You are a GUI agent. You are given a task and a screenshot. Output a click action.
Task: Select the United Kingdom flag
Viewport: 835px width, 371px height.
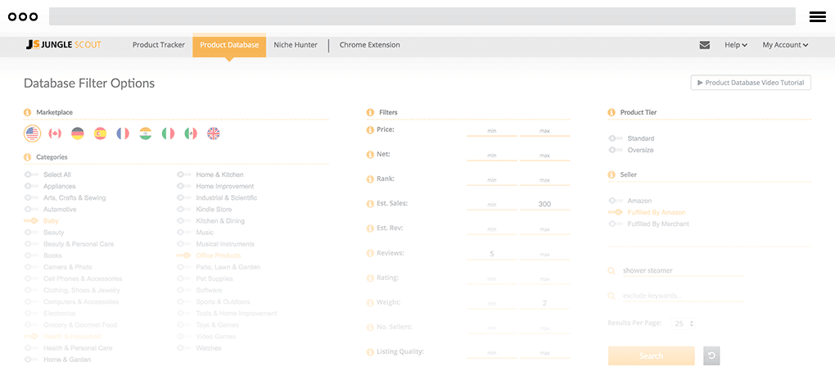[214, 133]
